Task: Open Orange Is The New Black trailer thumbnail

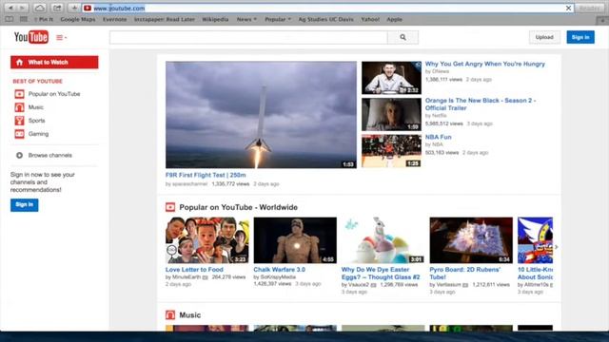Action: click(391, 114)
